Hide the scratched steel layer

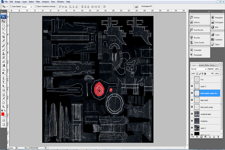192,114
